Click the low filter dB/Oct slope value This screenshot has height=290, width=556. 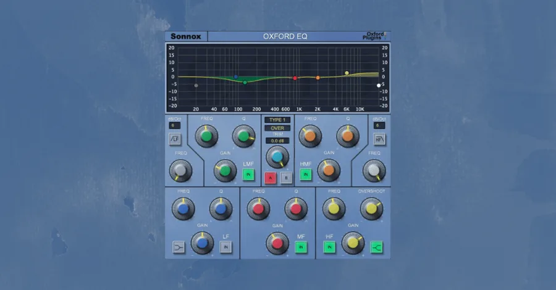pos(174,125)
